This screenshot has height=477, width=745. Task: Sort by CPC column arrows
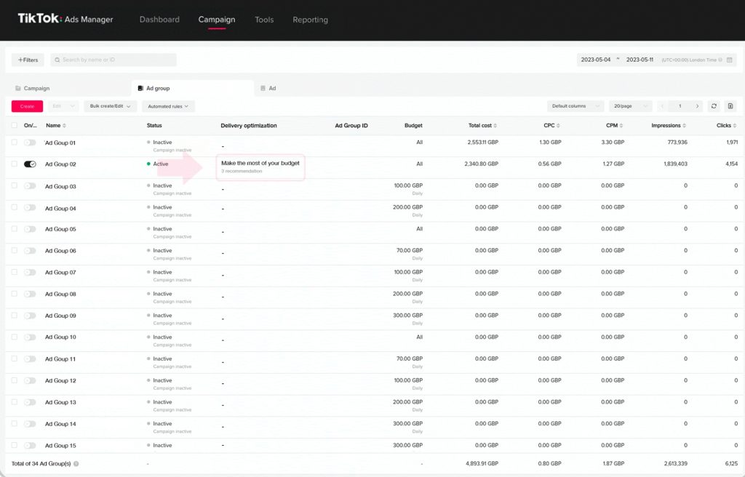click(558, 125)
